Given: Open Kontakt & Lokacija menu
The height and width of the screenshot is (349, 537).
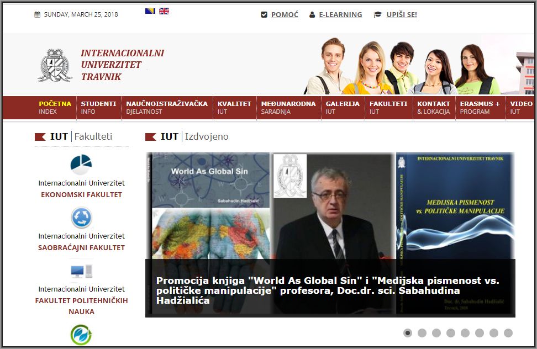Looking at the screenshot, I should pos(434,108).
